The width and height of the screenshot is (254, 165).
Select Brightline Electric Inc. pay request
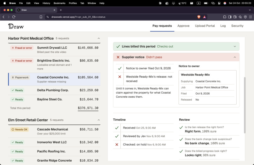coord(54,65)
